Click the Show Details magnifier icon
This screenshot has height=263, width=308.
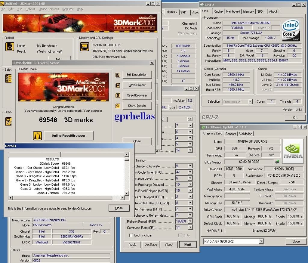tap(118, 106)
